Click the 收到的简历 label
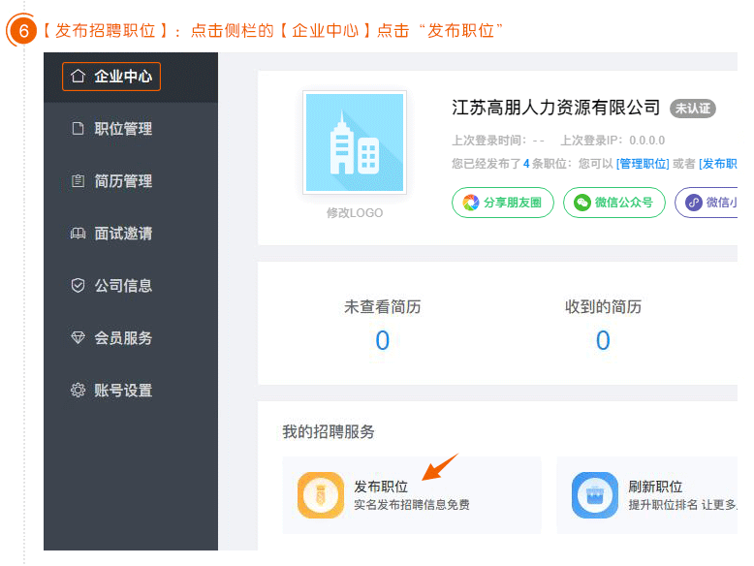The width and height of the screenshot is (754, 566). tap(603, 307)
